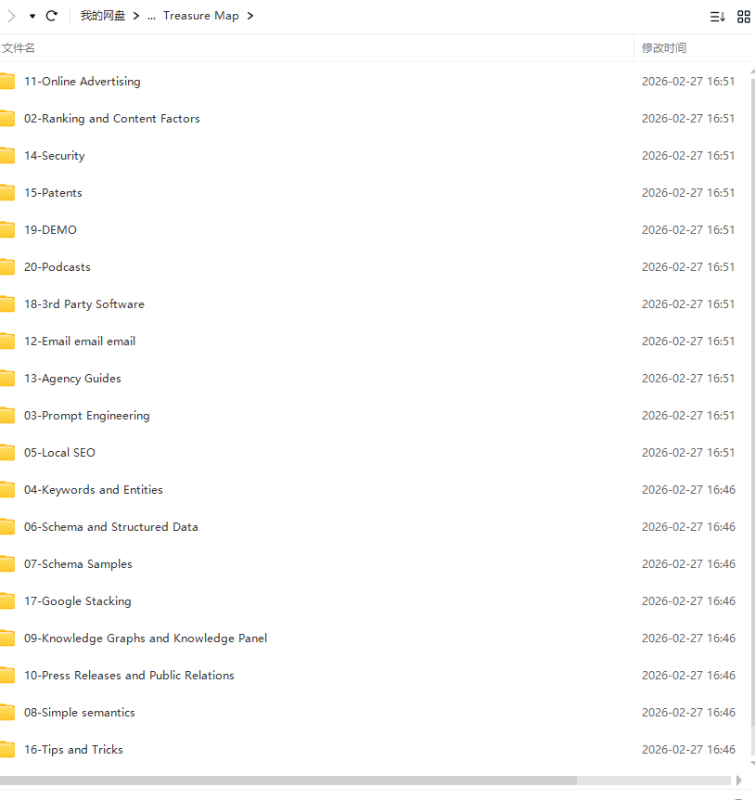Open the sort order icon
This screenshot has height=800, width=755.
(x=717, y=17)
